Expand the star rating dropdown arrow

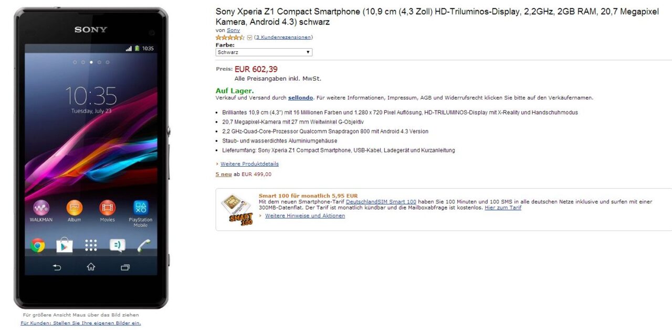pos(249,38)
